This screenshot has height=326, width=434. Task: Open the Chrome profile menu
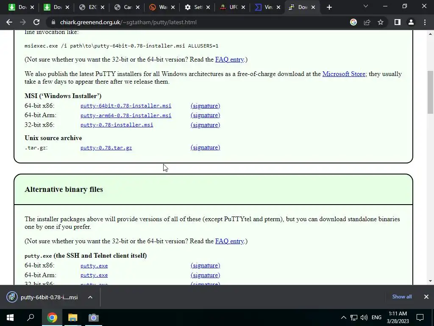point(411,22)
